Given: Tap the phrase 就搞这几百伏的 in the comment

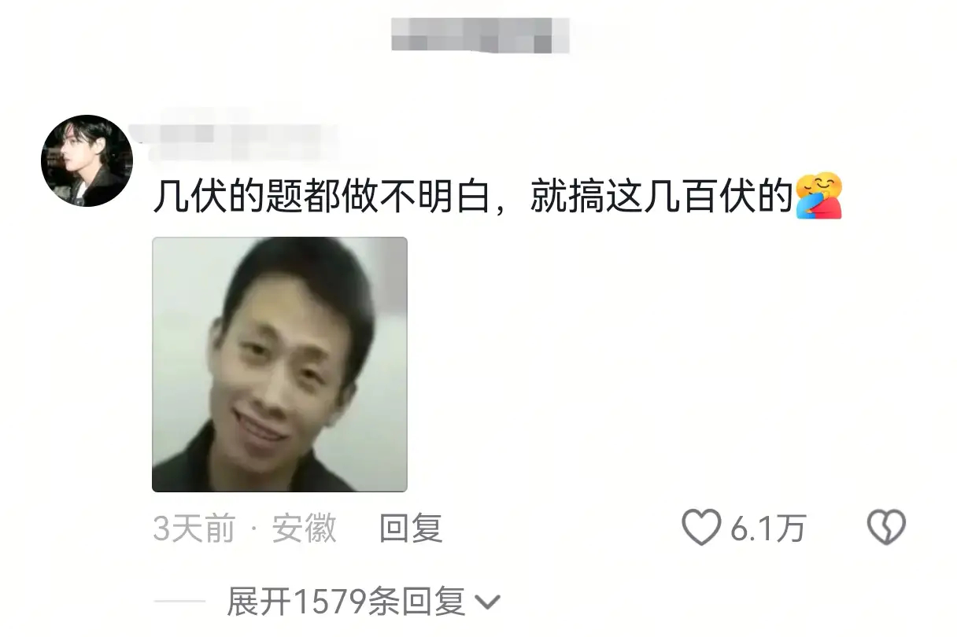Looking at the screenshot, I should coord(660,197).
